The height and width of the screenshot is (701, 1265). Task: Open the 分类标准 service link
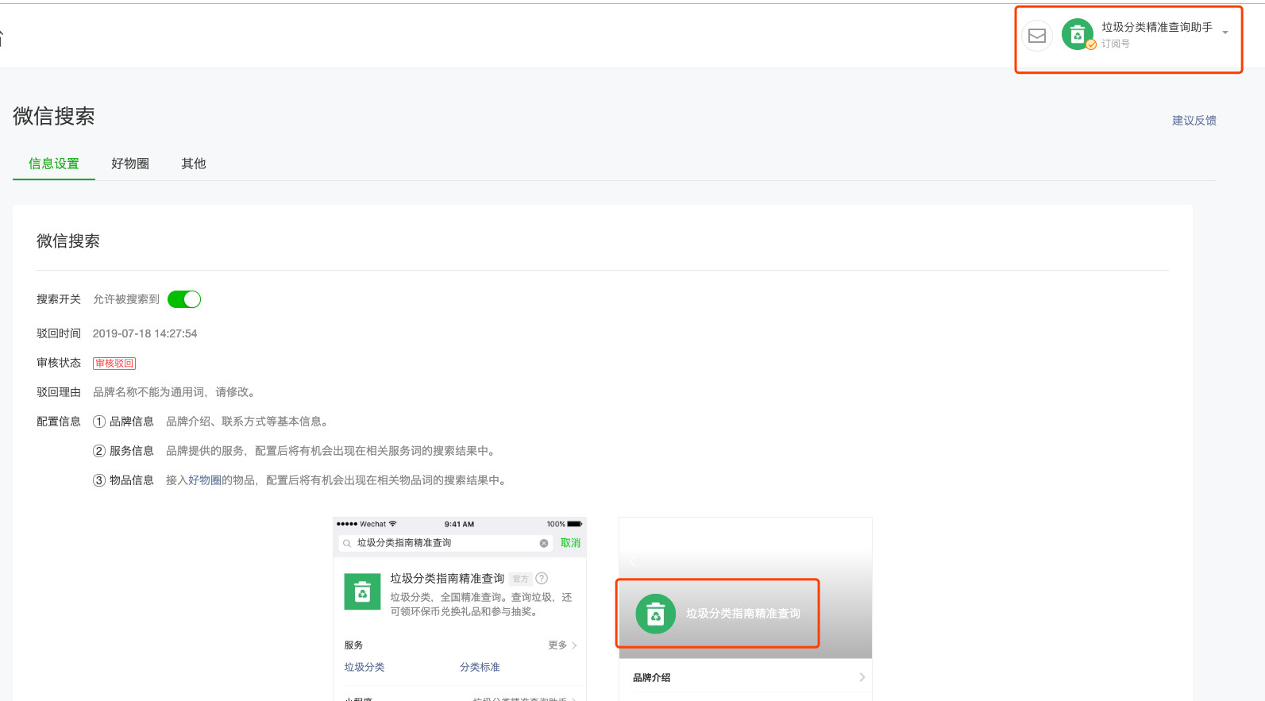click(x=480, y=667)
